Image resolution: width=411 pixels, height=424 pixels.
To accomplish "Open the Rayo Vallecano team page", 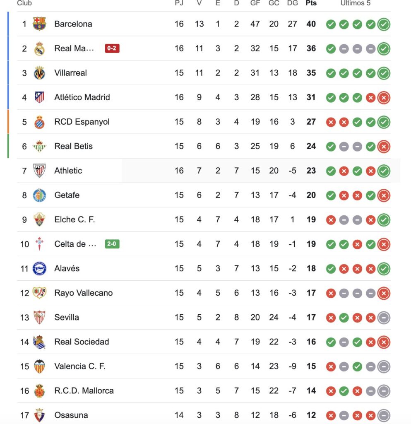I will tap(83, 293).
